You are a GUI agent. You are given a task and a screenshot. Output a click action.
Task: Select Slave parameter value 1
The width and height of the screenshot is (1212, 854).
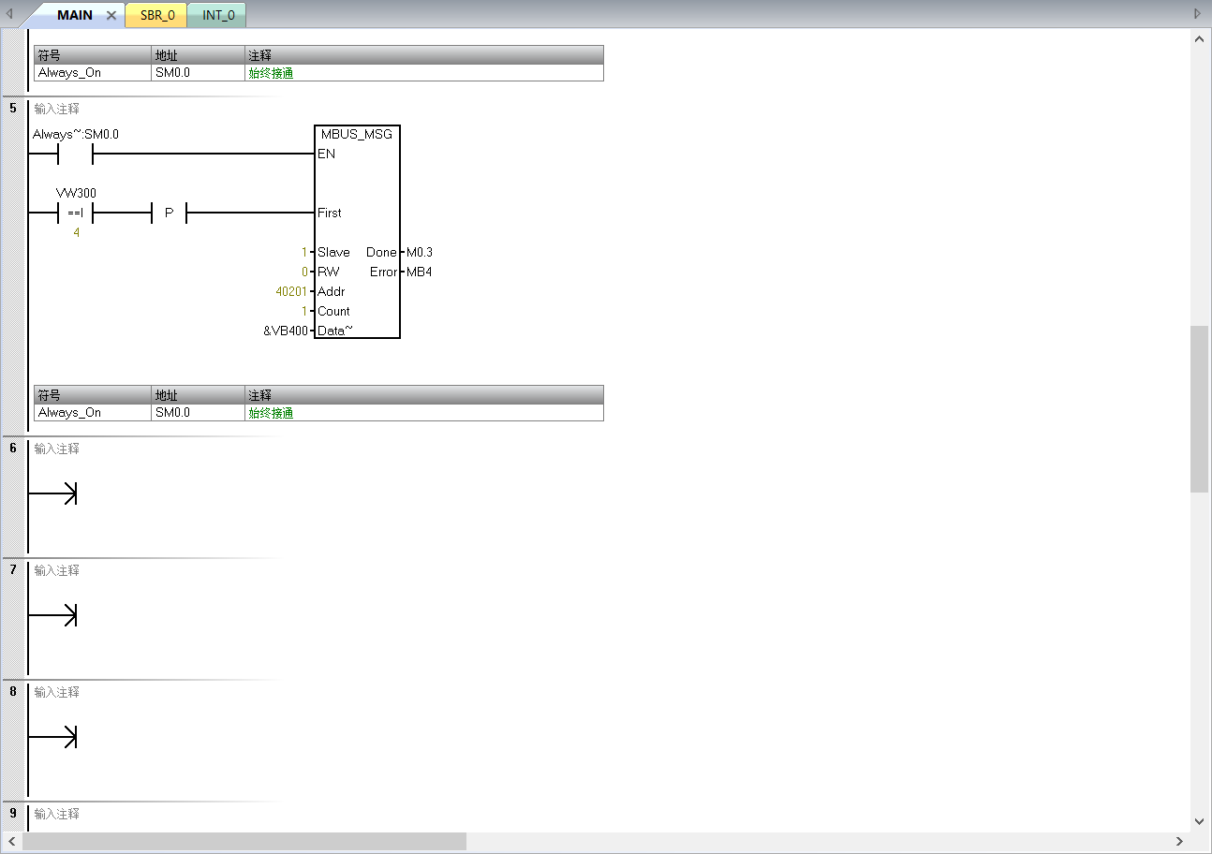304,252
